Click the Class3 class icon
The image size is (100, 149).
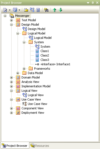click(37, 60)
